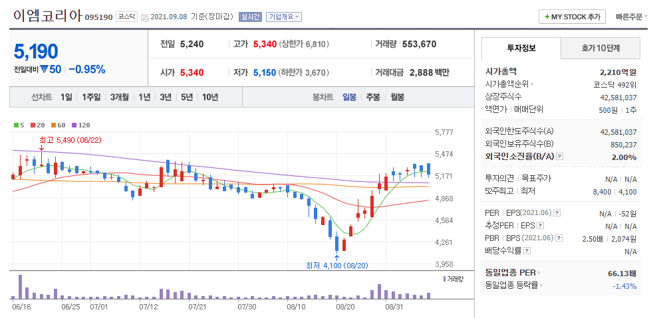Click the 하한가 3,670 text
The image size is (657, 318).
click(303, 73)
